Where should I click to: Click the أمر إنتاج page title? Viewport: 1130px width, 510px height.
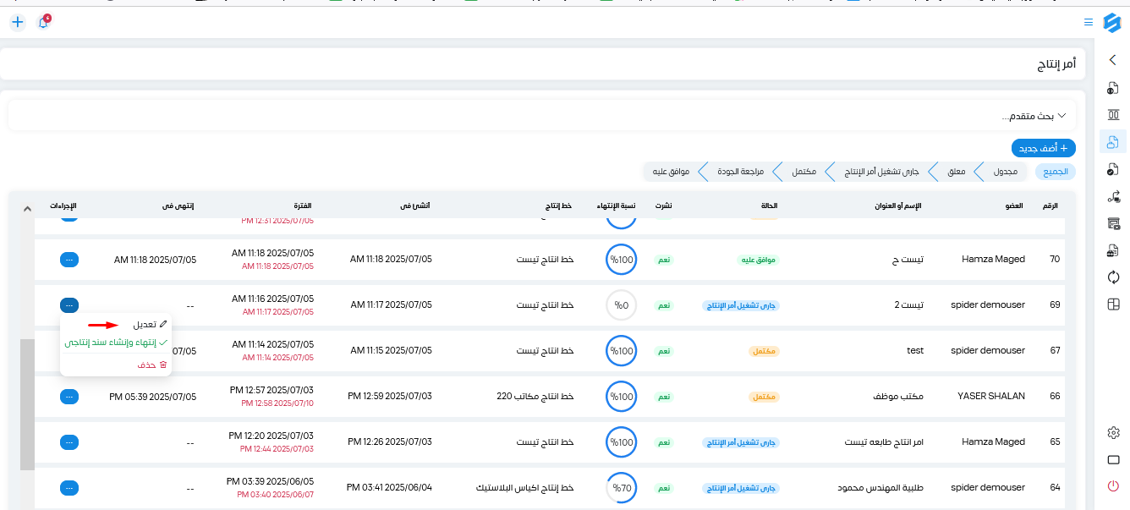point(1056,64)
